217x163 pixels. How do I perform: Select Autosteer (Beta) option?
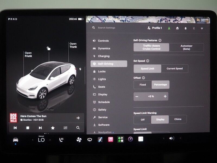pos(186,47)
